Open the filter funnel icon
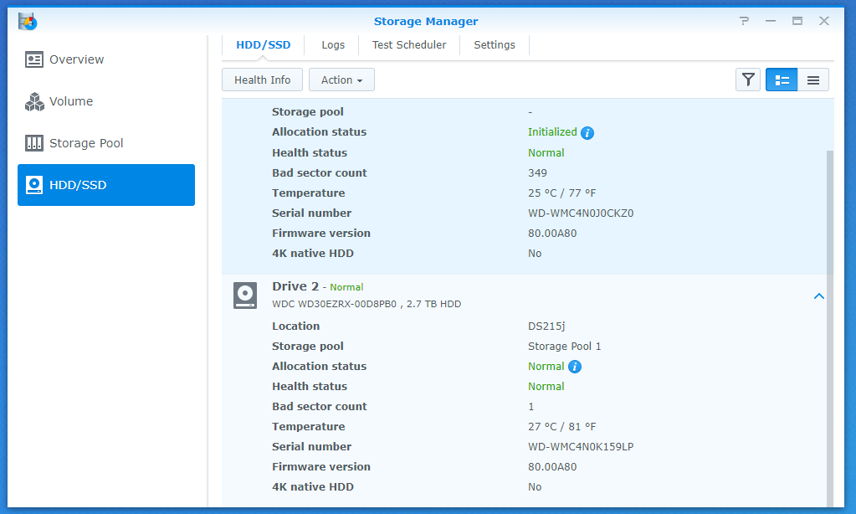Screen dimensions: 856x514 748,80
